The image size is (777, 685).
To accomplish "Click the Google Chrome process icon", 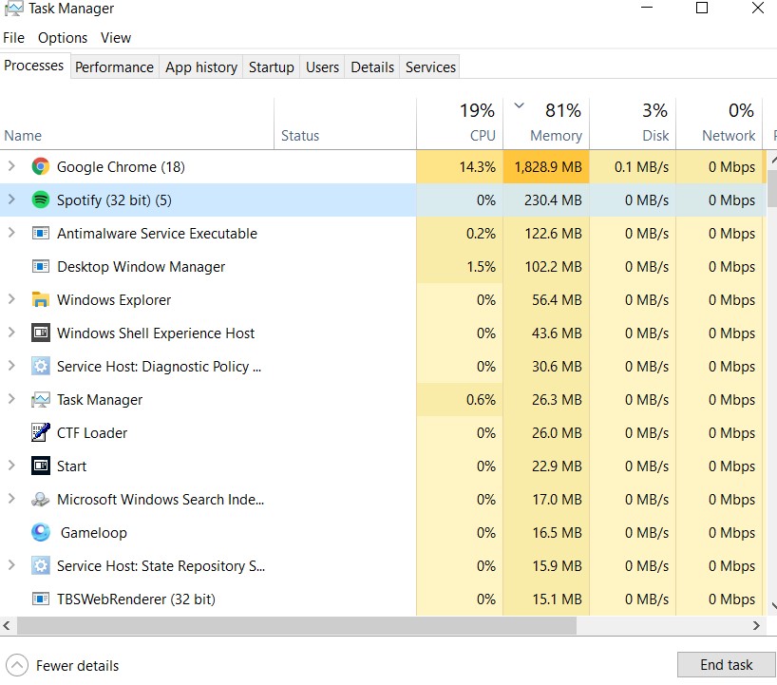I will point(41,166).
